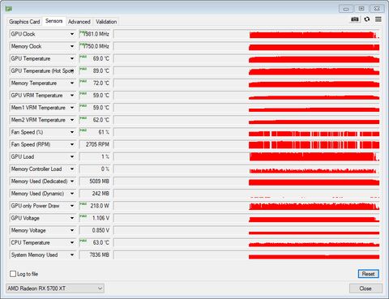Click the GPU-Z app icon in title bar
This screenshot has height=299, width=389.
coord(9,9)
